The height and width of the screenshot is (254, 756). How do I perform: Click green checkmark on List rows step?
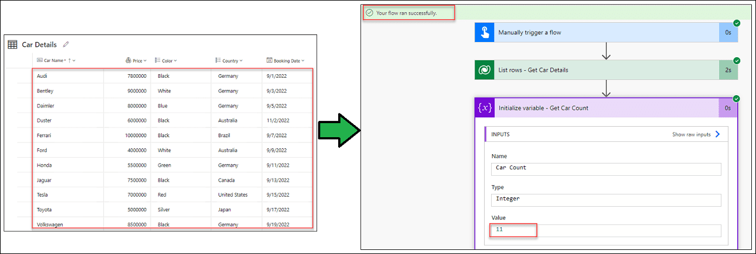[737, 60]
